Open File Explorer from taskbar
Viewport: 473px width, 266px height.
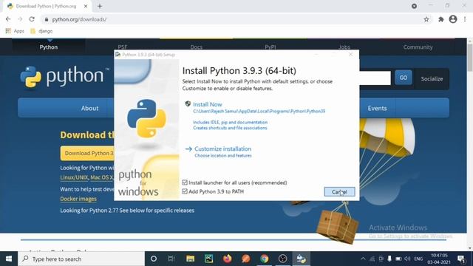point(190,259)
